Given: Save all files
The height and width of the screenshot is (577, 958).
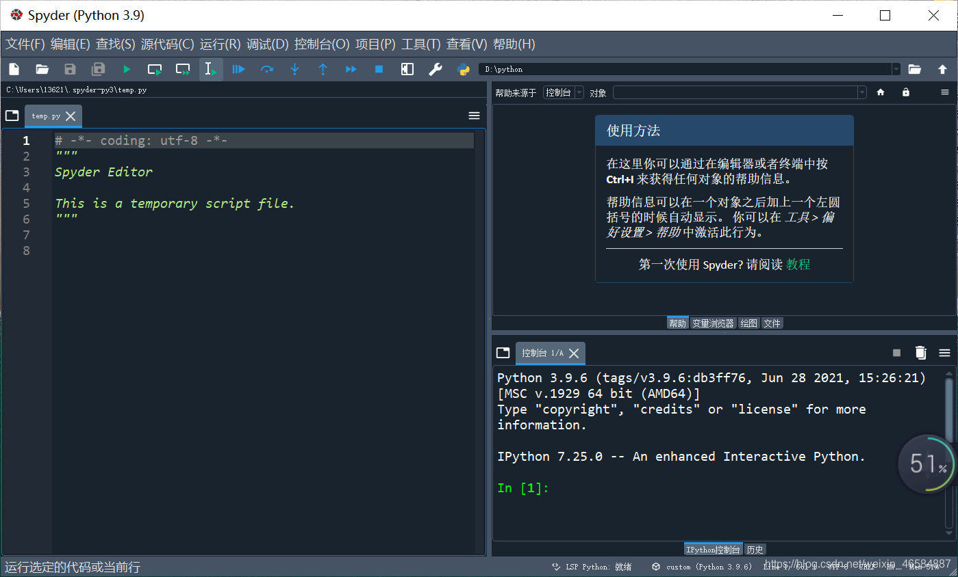Looking at the screenshot, I should pos(99,69).
